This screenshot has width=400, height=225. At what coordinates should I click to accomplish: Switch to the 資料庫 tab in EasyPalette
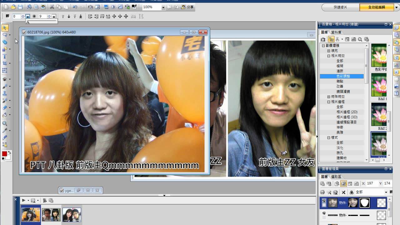coord(336,32)
